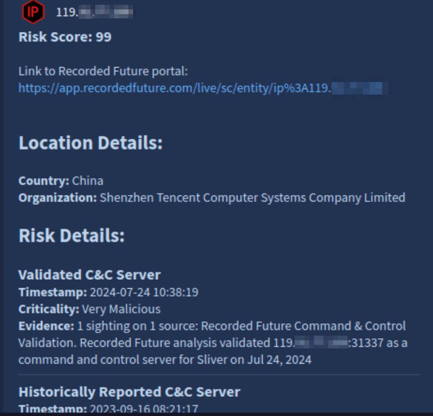The image size is (433, 416).
Task: Click the red hexagon IP icon
Action: 33,11
